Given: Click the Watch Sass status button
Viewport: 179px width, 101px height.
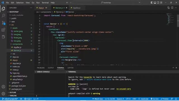Looking at the screenshot, I should pyautogui.click(x=98, y=99).
